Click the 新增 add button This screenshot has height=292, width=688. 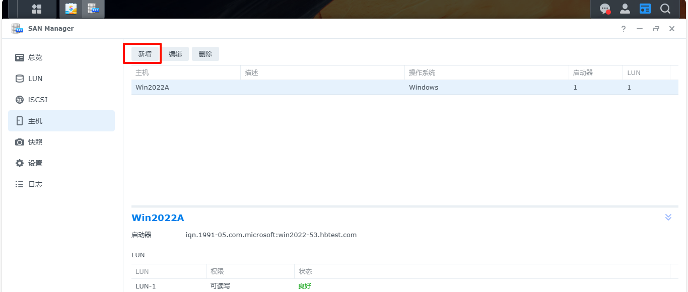(x=145, y=54)
